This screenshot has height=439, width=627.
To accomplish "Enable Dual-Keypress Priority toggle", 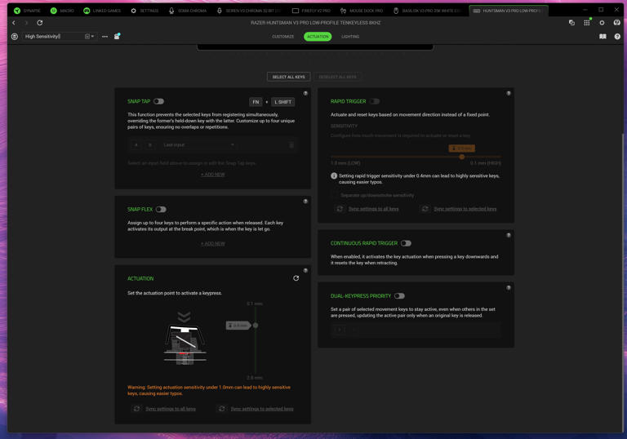I will click(x=399, y=296).
